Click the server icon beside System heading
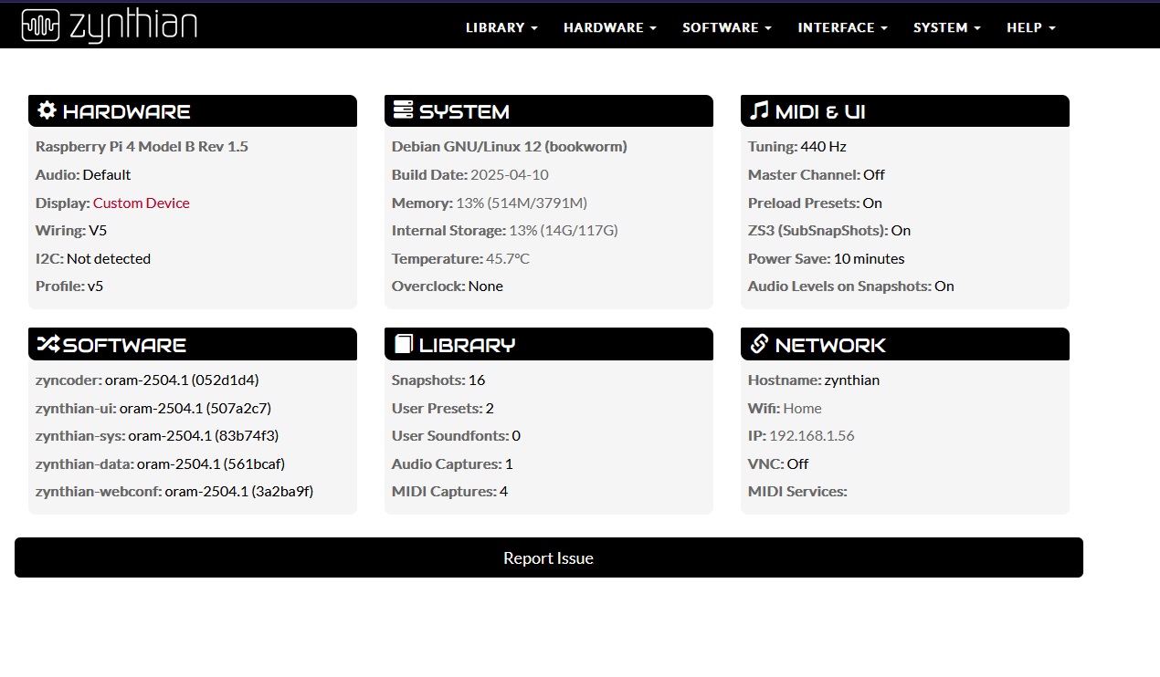 (403, 110)
